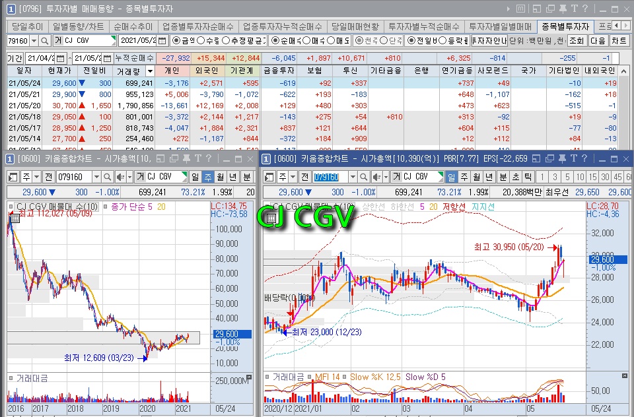The width and height of the screenshot is (634, 417).
Task: Expand stock code 79160 dropdown in investor window
Action: click(x=34, y=41)
